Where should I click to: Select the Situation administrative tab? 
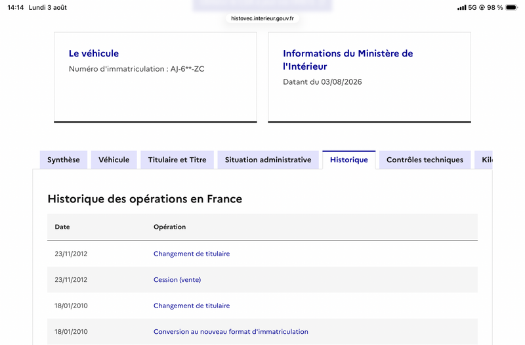[268, 160]
